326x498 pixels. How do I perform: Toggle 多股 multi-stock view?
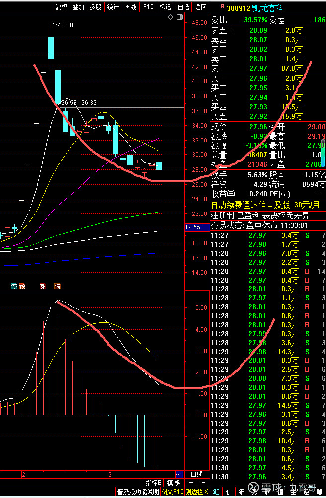pyautogui.click(x=95, y=7)
